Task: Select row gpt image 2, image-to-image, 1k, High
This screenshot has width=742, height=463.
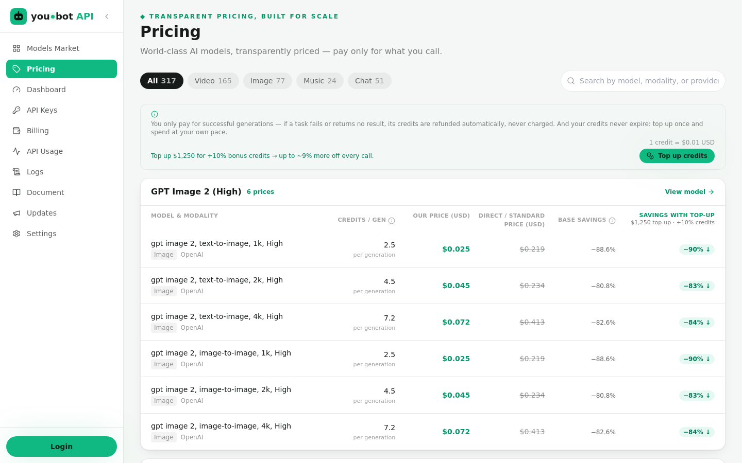Action: coord(433,359)
